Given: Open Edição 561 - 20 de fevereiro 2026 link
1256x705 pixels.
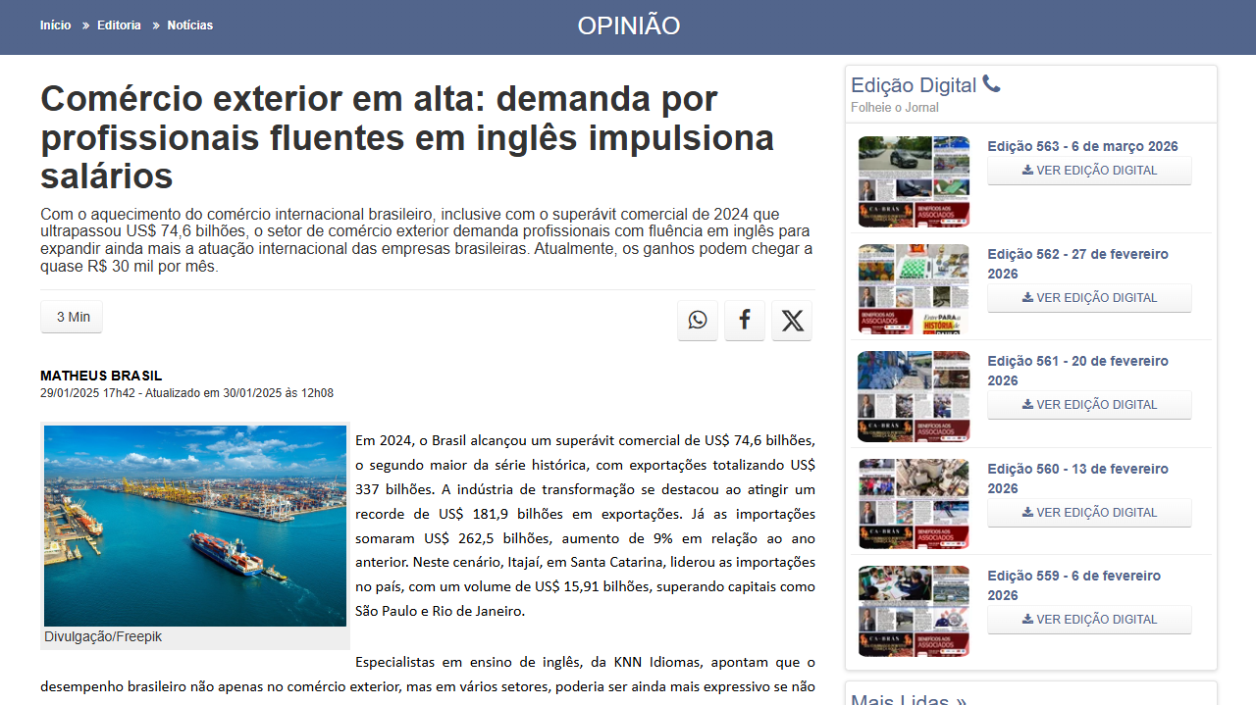Looking at the screenshot, I should click(1078, 371).
